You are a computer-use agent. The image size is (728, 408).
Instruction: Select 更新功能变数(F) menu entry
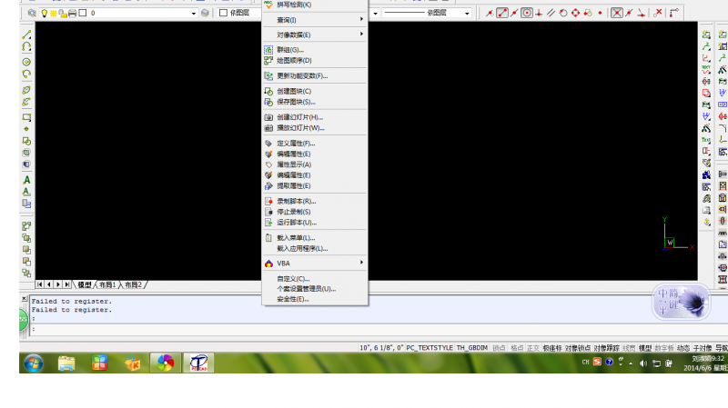(x=315, y=75)
